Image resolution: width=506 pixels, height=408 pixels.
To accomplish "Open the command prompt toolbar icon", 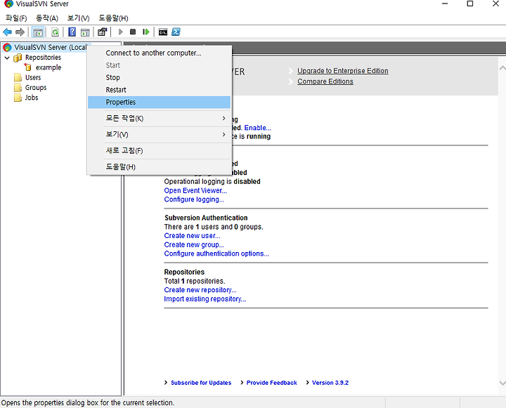I will tap(163, 32).
